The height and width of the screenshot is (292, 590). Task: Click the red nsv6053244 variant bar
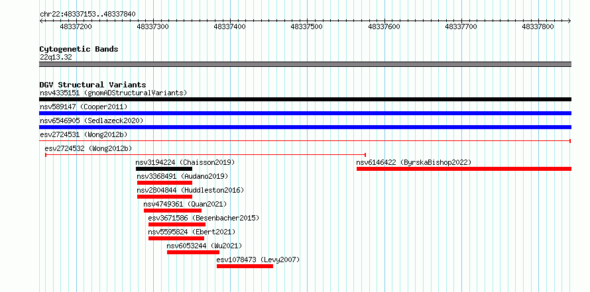pos(194,252)
